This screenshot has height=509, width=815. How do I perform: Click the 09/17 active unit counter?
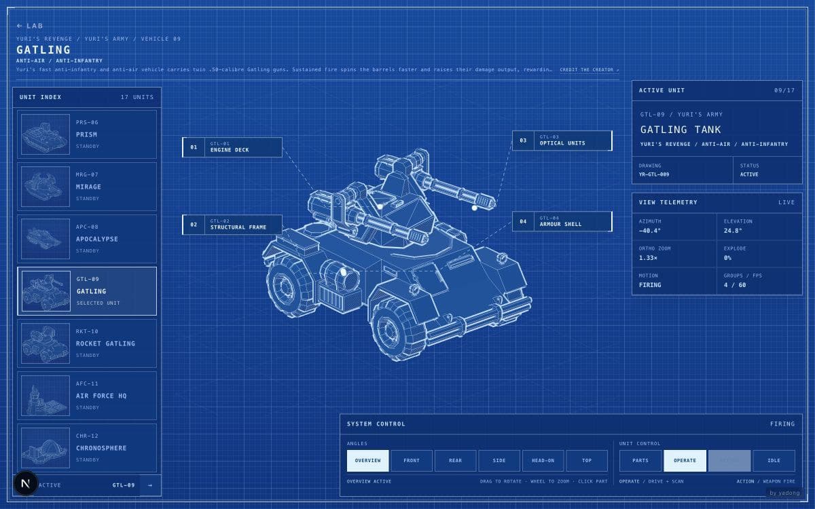784,90
